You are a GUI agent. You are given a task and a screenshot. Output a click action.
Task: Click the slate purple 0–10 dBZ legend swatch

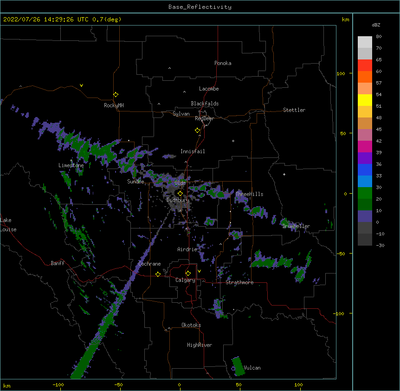pyautogui.click(x=365, y=216)
